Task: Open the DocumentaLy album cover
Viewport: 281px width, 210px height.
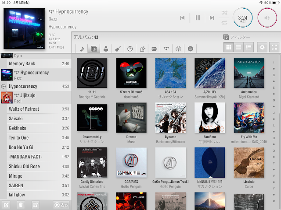Action: click(x=92, y=118)
